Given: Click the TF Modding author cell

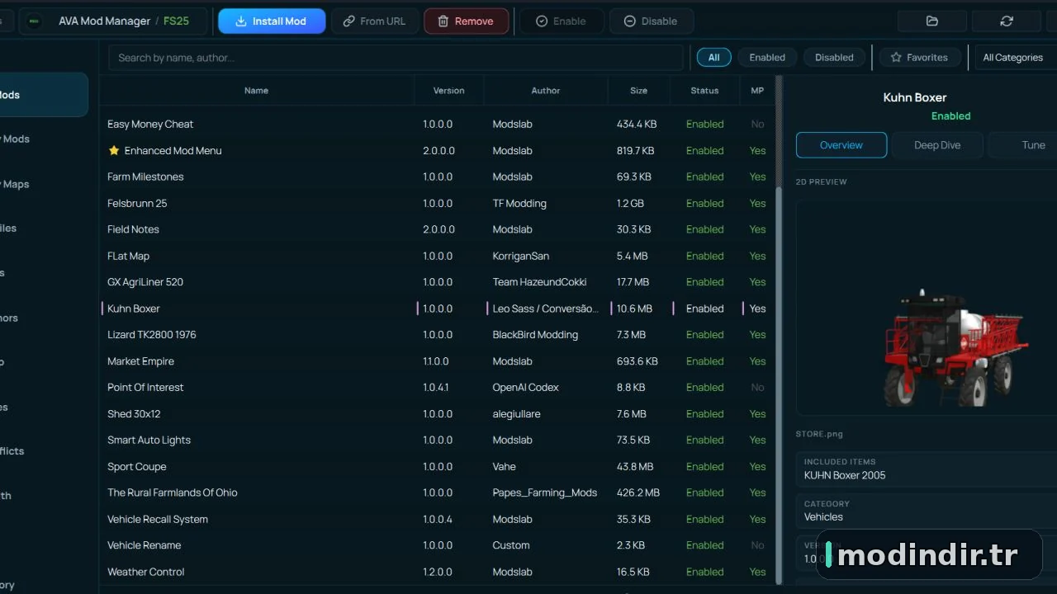Looking at the screenshot, I should coord(519,203).
